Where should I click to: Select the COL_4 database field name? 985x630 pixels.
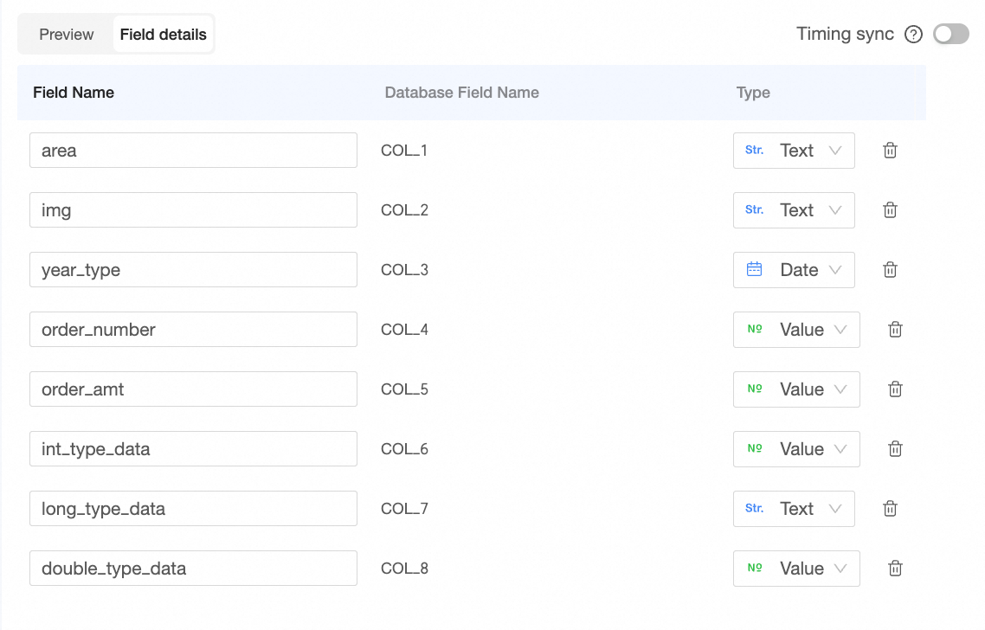pyautogui.click(x=404, y=329)
